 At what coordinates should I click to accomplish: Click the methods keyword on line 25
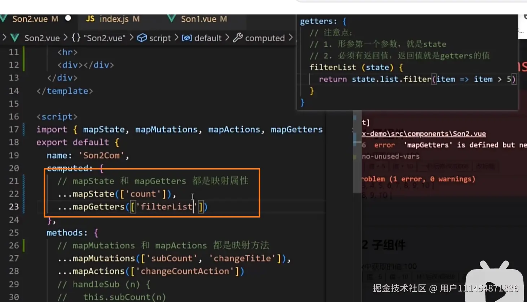click(x=65, y=233)
